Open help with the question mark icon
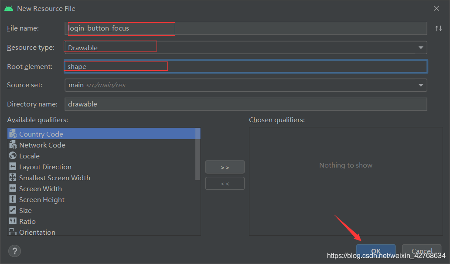The width and height of the screenshot is (450, 264). coord(14,251)
